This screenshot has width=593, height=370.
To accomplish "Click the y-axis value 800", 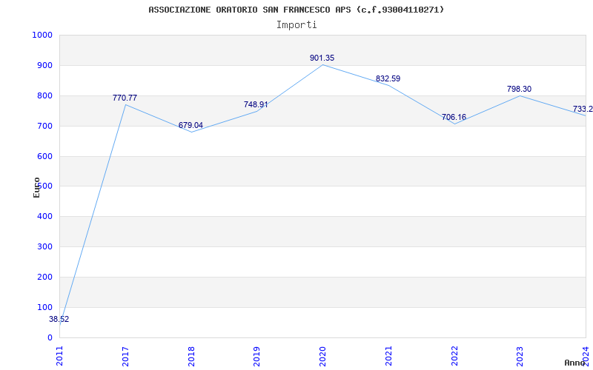I will pos(45,96).
